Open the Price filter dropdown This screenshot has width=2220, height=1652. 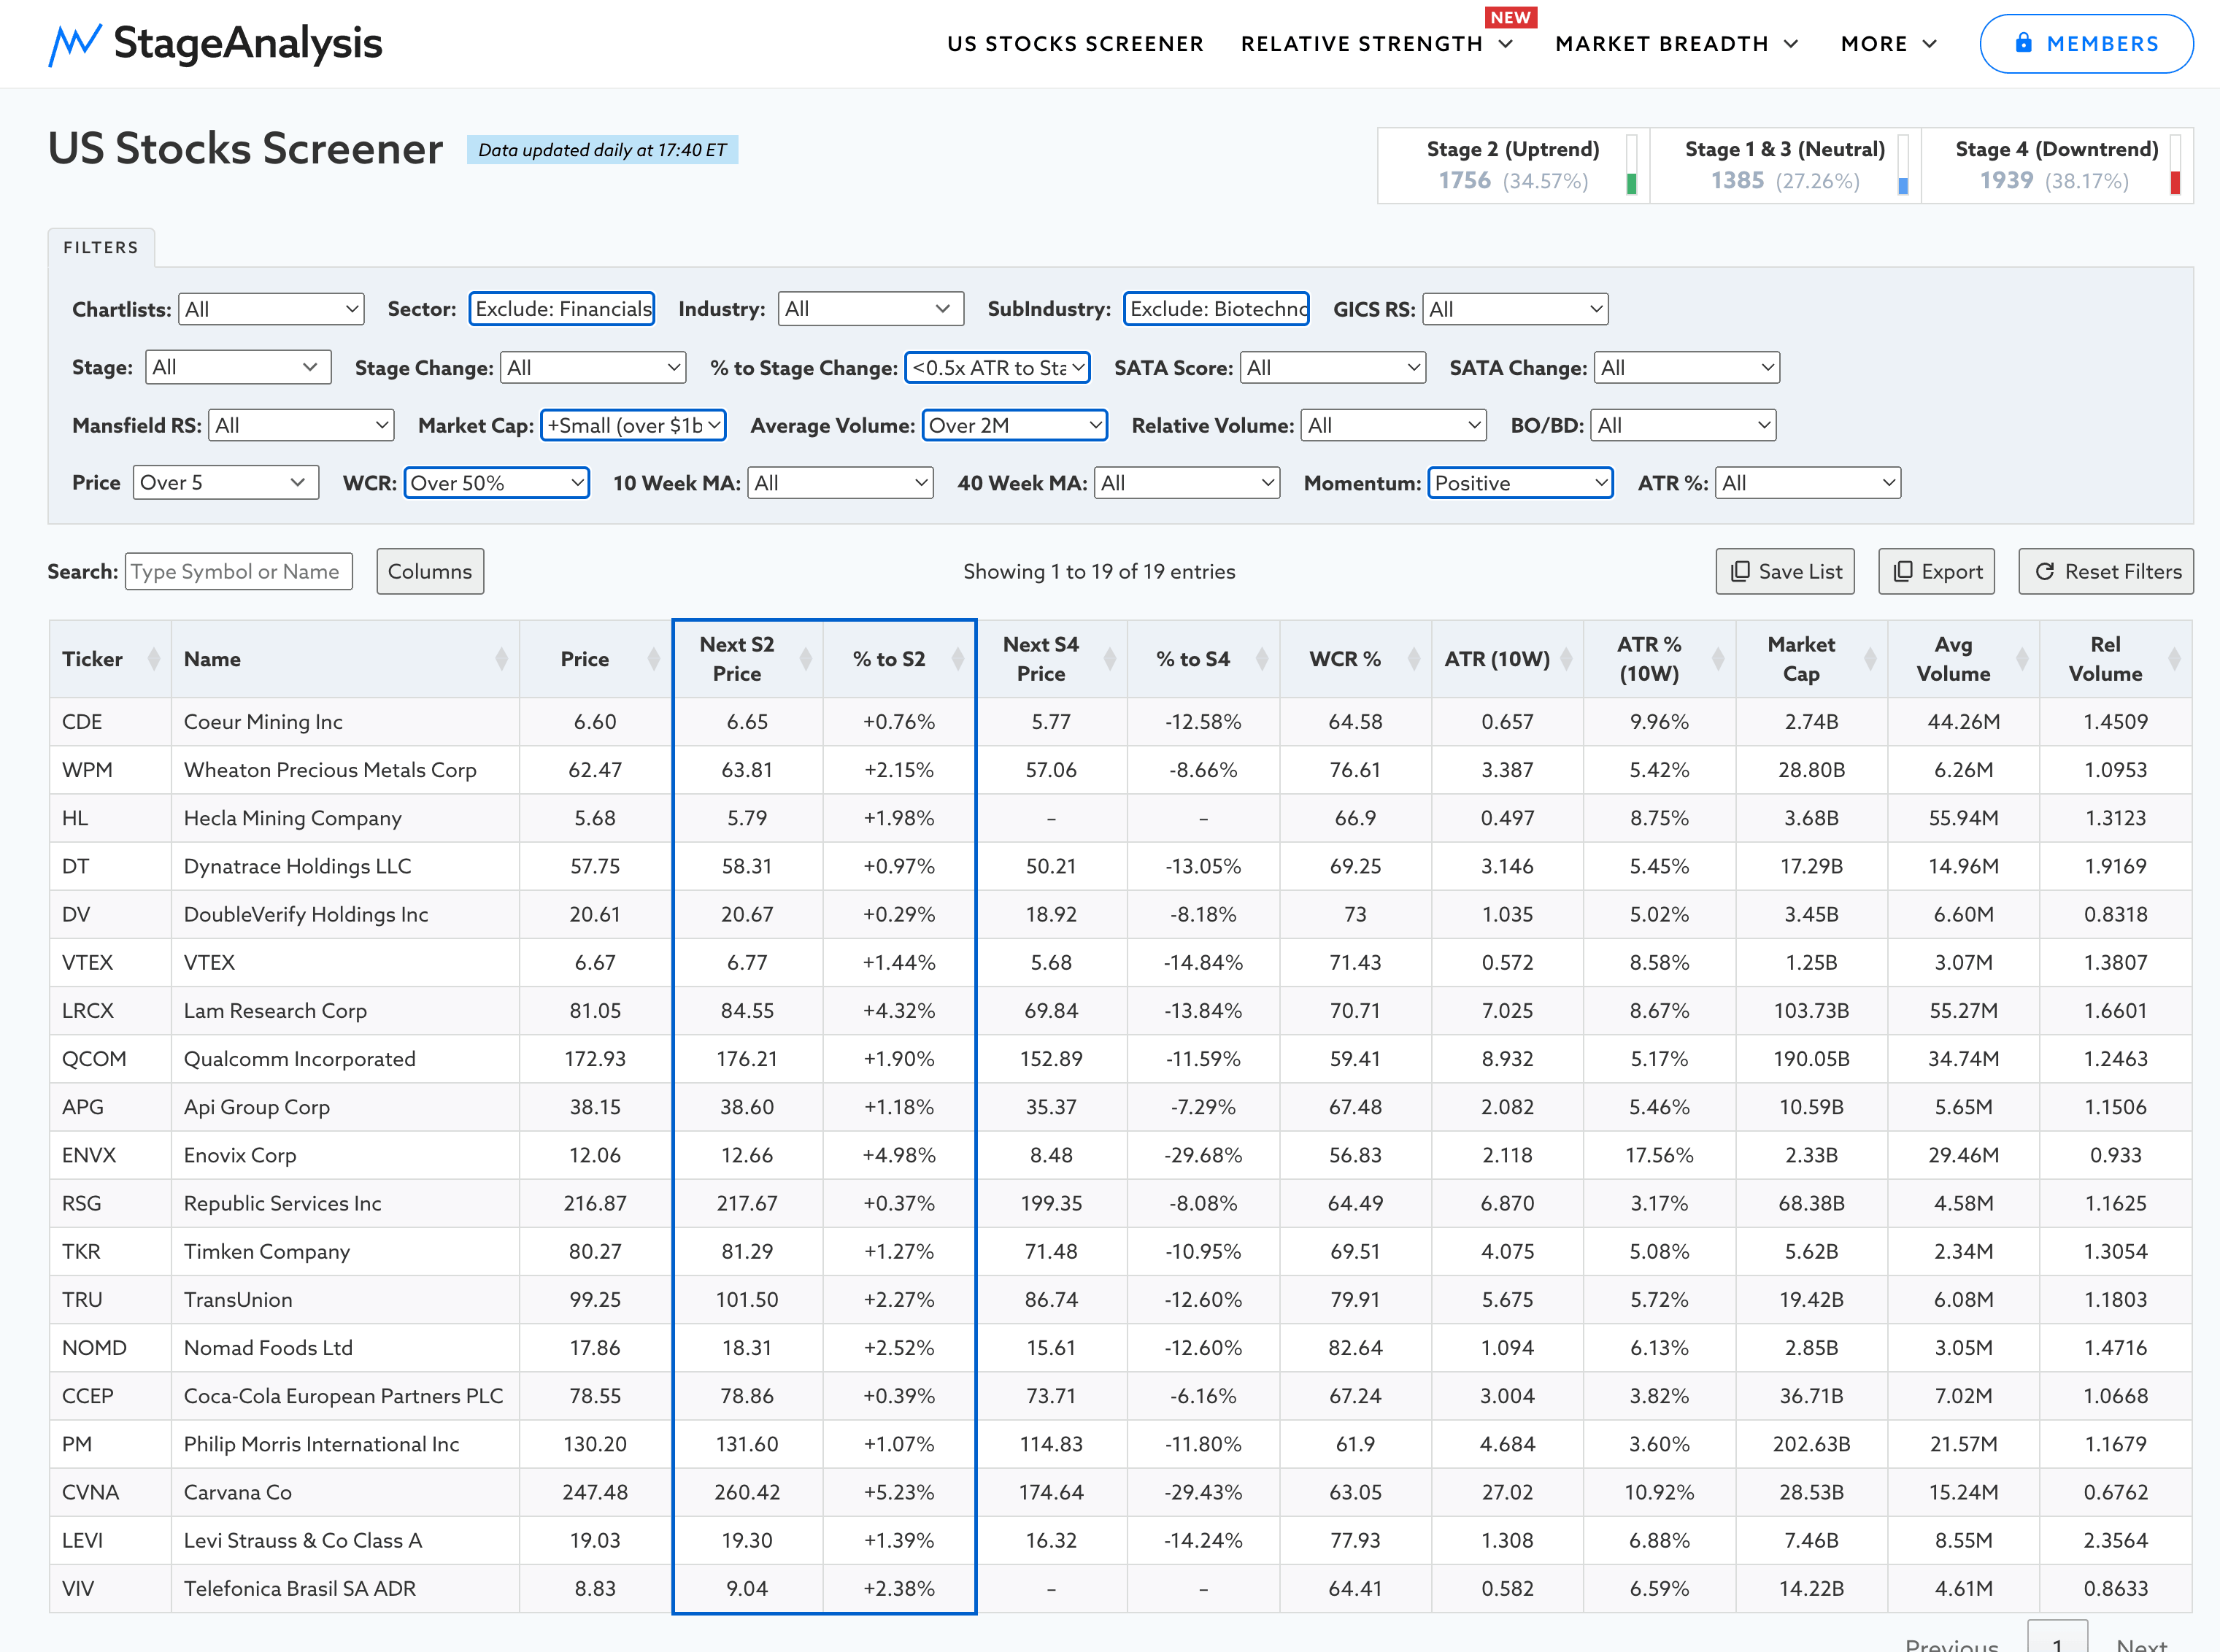[226, 482]
